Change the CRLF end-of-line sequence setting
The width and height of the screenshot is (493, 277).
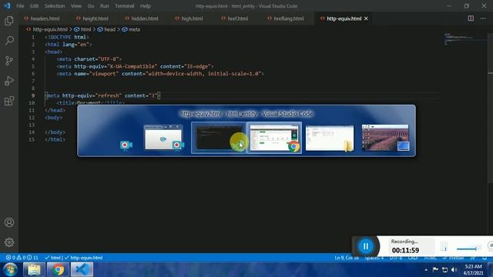413,258
